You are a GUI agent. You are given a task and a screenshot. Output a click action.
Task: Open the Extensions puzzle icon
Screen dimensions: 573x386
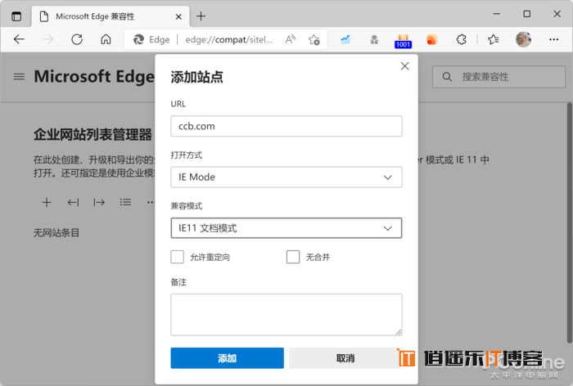click(462, 39)
